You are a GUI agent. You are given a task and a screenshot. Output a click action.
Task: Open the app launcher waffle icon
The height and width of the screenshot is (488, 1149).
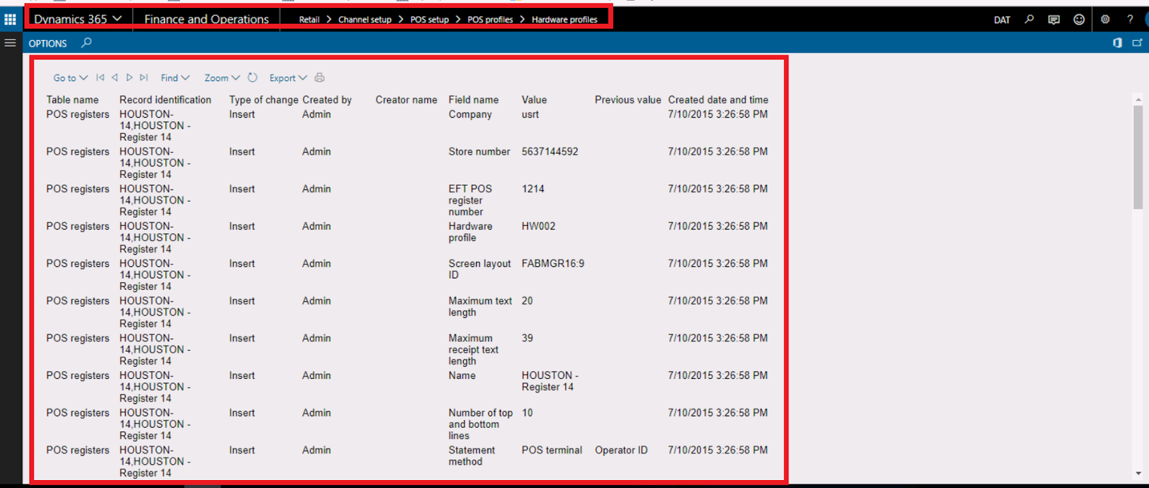[x=10, y=19]
